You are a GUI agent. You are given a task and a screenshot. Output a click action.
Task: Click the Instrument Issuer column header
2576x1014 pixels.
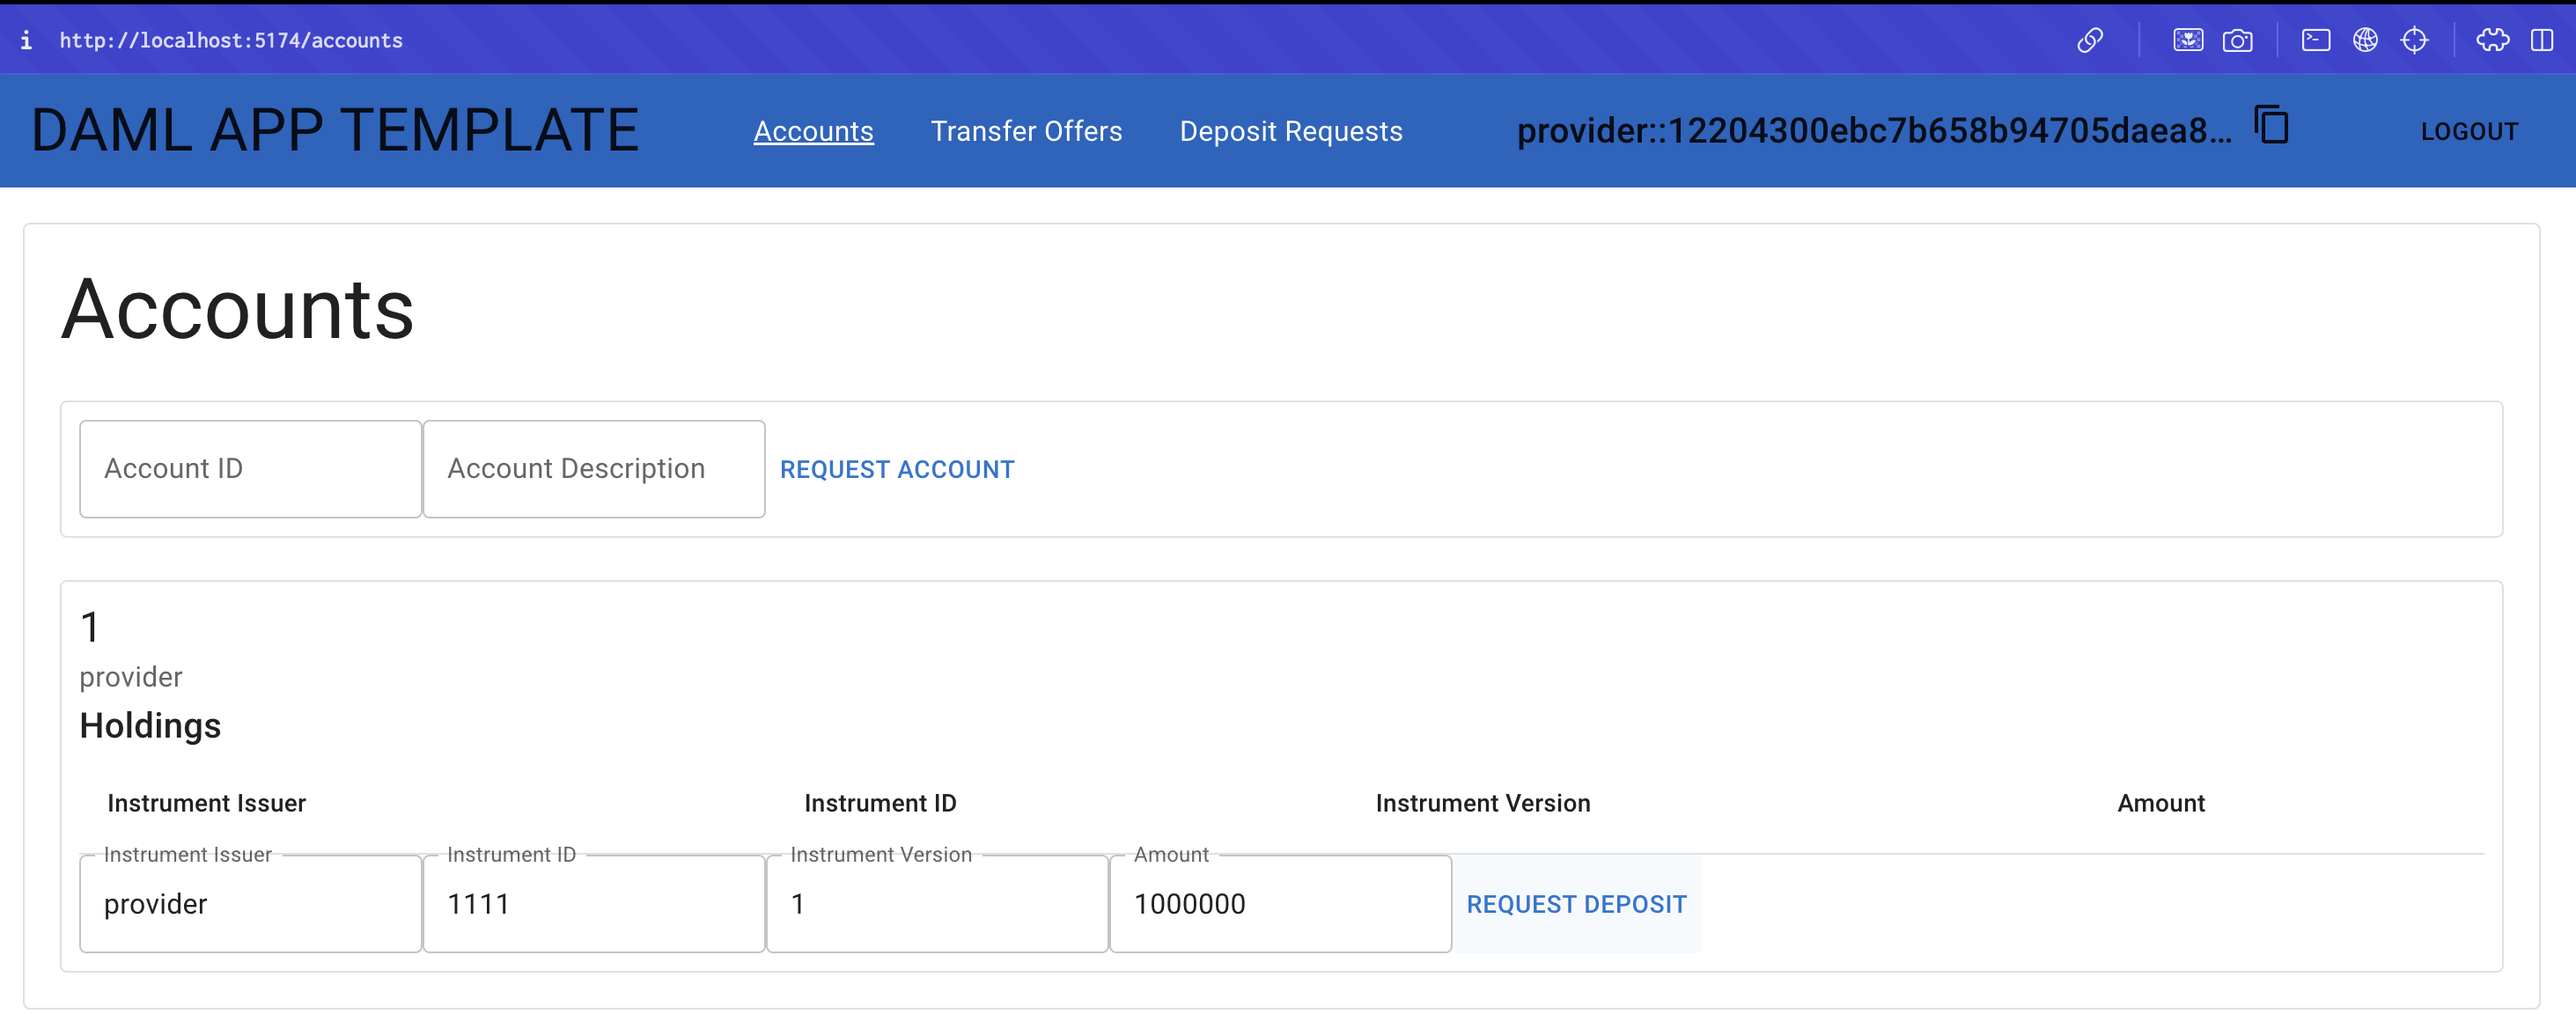pyautogui.click(x=206, y=803)
